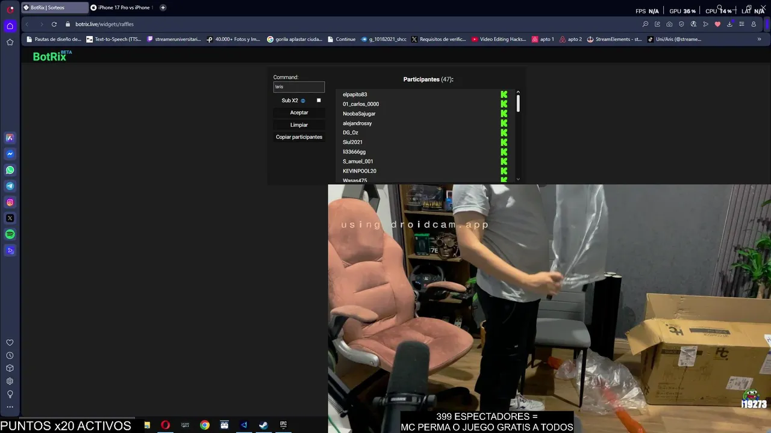Reload the botrix.live page

[54, 24]
